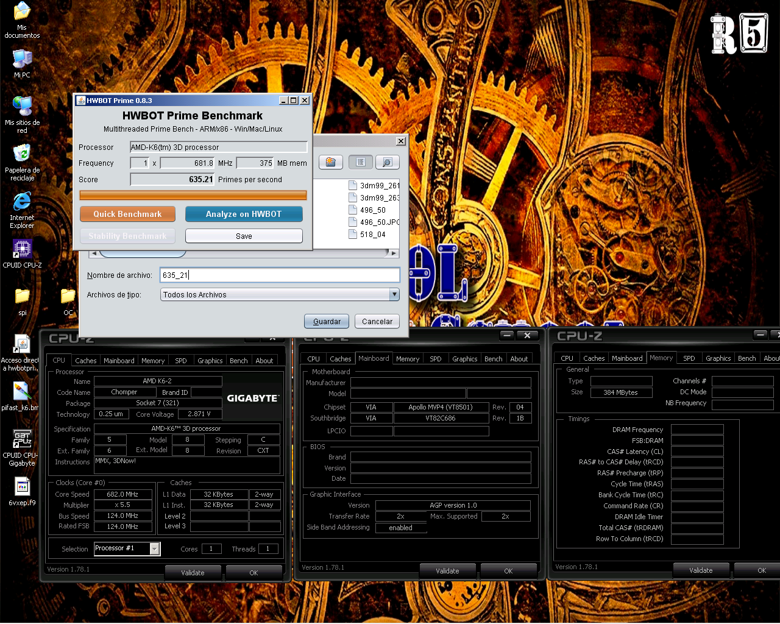Open About tab in left CPU-Z
Screen dimensions: 780x624
[x=264, y=361]
